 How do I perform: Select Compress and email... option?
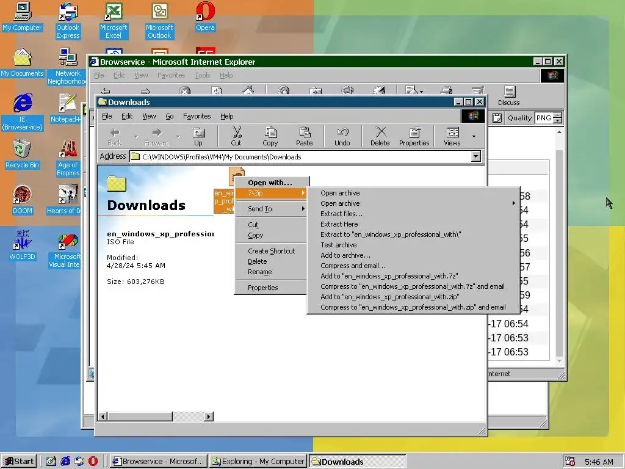tap(414, 266)
